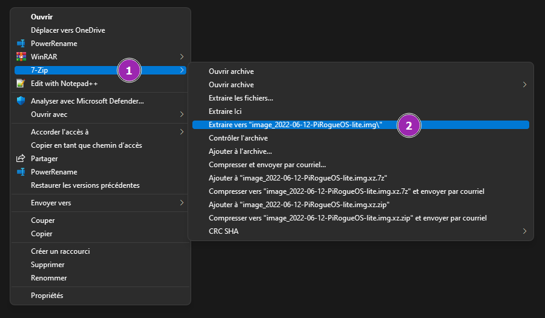Open Propriétés at the menu bottom
The image size is (545, 318).
click(47, 296)
